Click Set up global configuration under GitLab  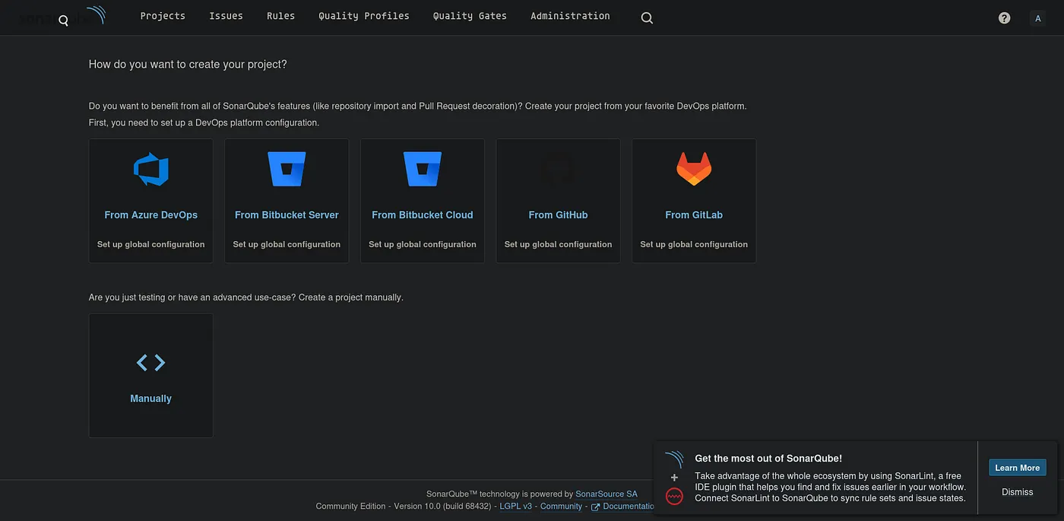coord(694,244)
